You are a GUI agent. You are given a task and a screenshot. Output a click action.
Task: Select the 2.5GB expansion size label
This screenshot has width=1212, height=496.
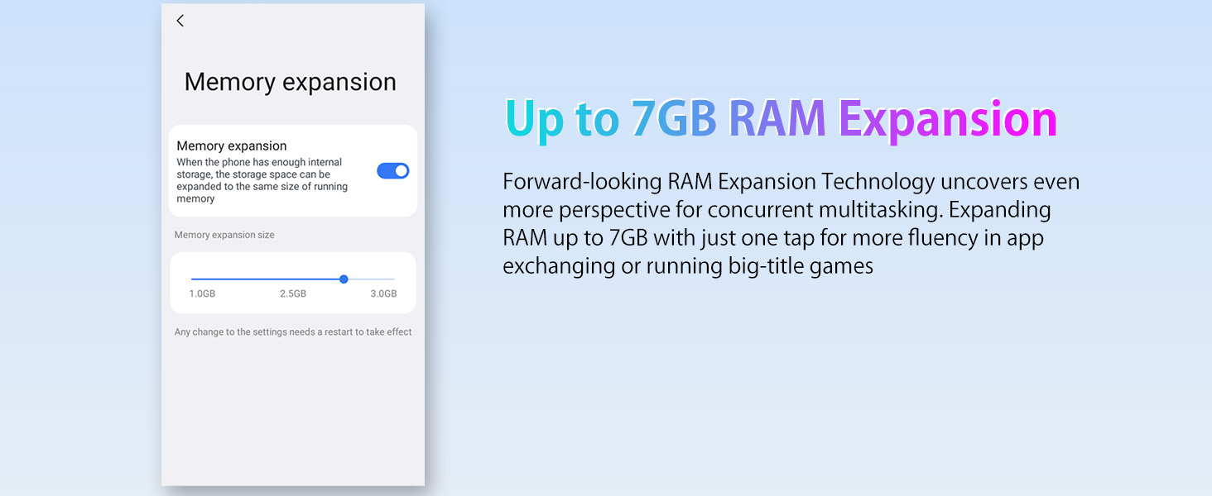coord(293,294)
